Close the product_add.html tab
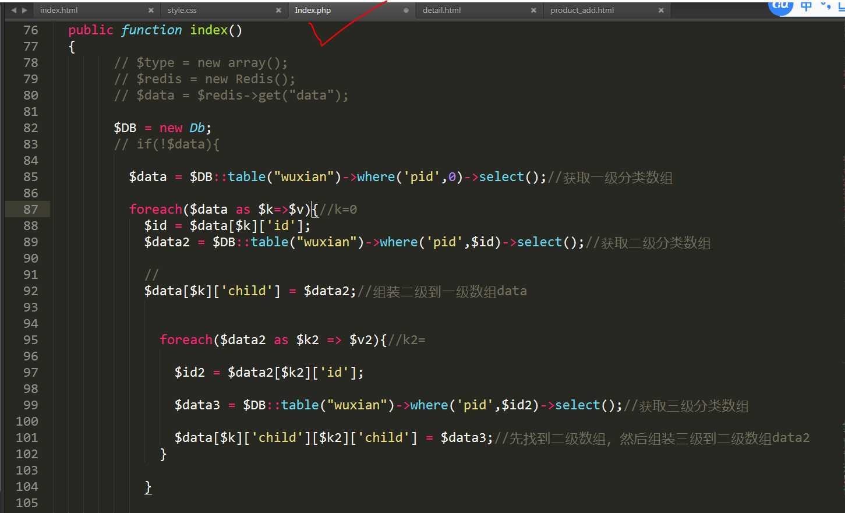This screenshot has height=513, width=845. tap(661, 10)
